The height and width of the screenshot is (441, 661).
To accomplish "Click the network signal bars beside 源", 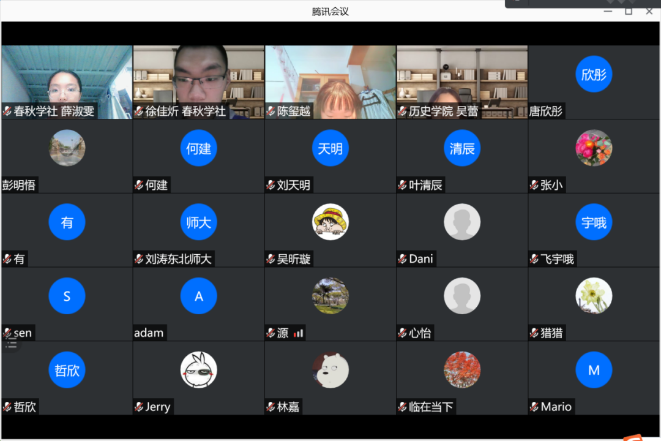I will click(299, 333).
